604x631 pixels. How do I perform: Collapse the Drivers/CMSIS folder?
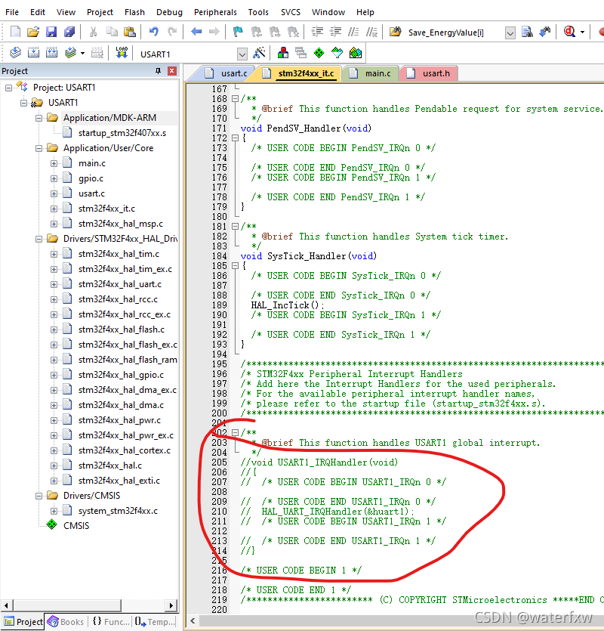(x=39, y=496)
